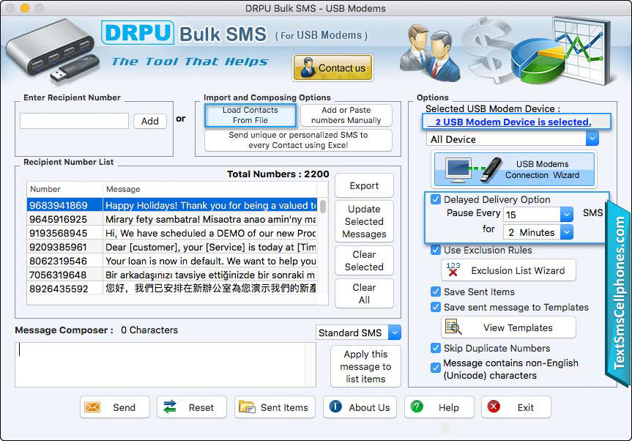This screenshot has width=632, height=441.
Task: Toggle Skip Duplicate Numbers checkbox
Action: tap(435, 348)
